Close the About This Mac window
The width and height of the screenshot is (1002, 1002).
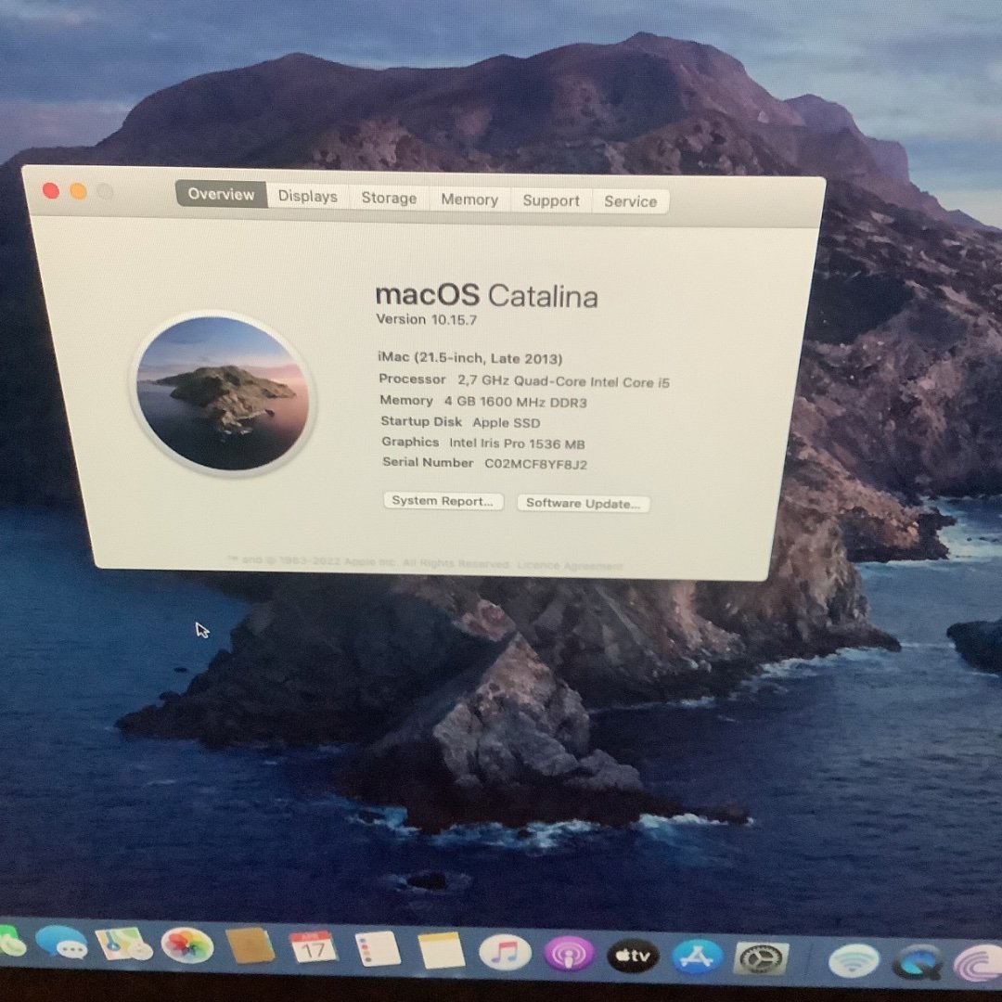(x=51, y=190)
